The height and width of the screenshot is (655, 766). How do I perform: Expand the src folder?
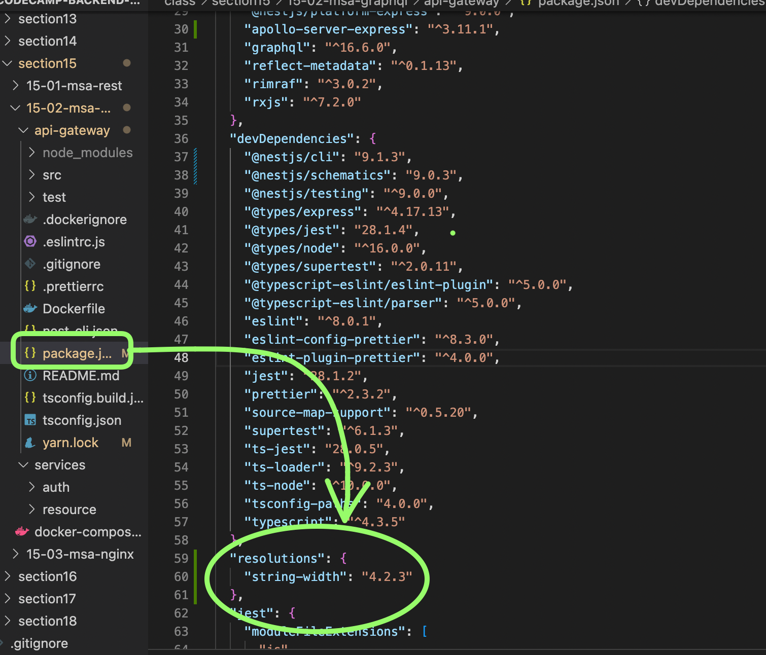tap(32, 175)
